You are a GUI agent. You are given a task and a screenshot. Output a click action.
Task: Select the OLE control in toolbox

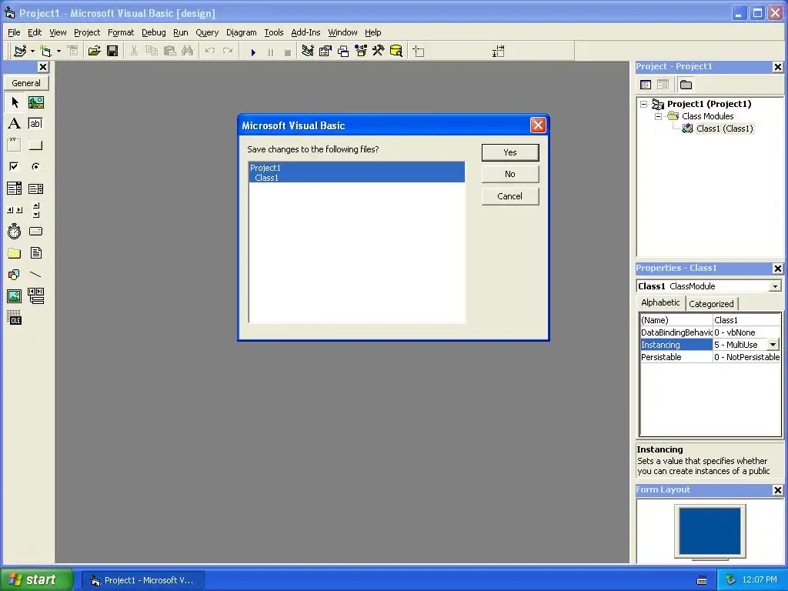[15, 318]
